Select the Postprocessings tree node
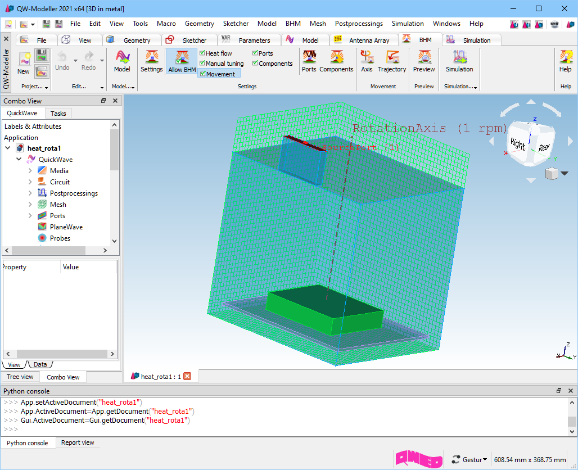 point(74,193)
